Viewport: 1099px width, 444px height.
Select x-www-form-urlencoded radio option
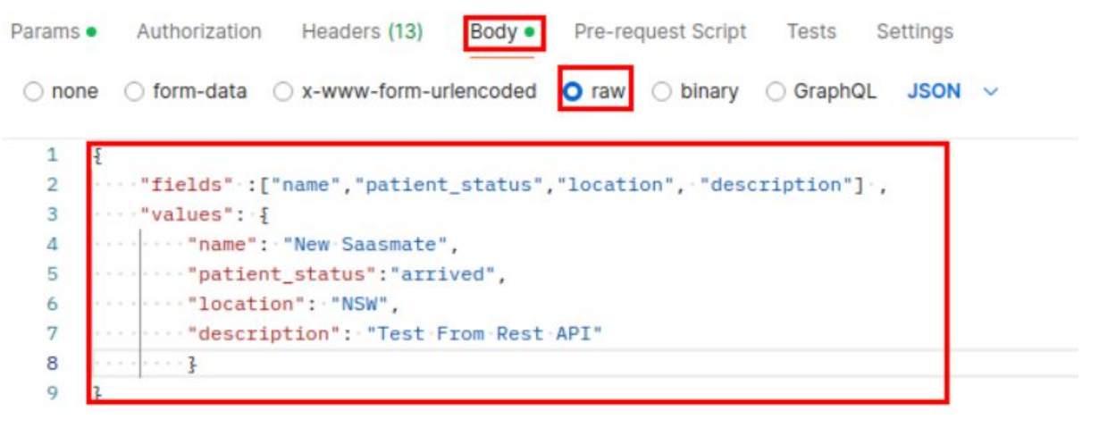[x=282, y=92]
